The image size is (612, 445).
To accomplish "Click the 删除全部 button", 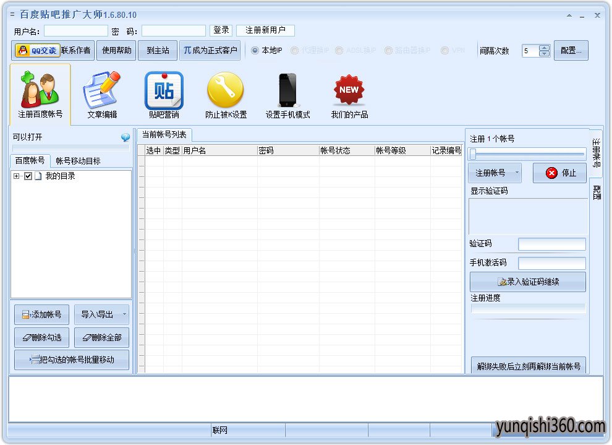I will (x=101, y=337).
